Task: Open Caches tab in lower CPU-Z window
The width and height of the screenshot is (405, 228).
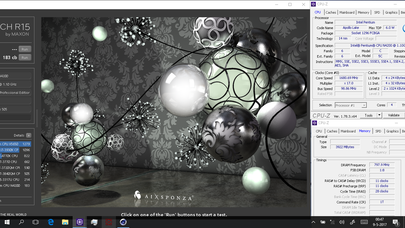Action: [332, 131]
